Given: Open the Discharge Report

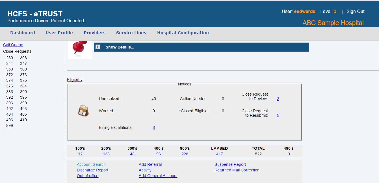Looking at the screenshot, I should coord(92,170).
